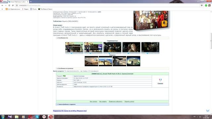Image resolution: width=212 pixels, height=119 pixels.
Task: Click the Opera taskbar icon
Action: coord(51,117)
